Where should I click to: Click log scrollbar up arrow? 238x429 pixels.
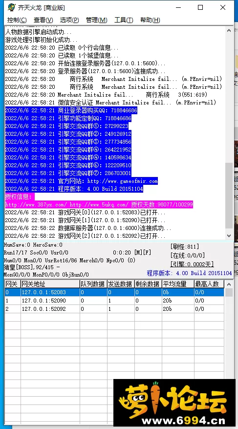click(x=229, y=30)
